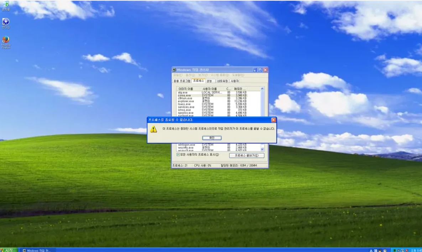Switch to the 응용 프로그램 tab

click(182, 81)
